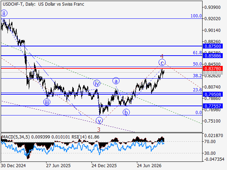Click the 0.90140 price axis value
Screen dimensions: 227x170
pos(212,30)
